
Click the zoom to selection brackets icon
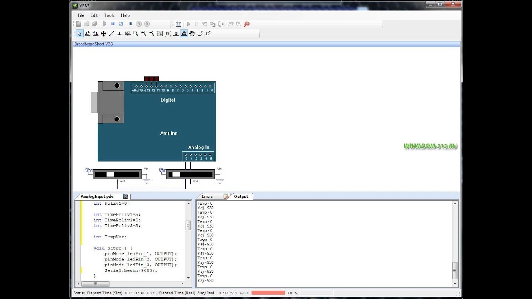[x=167, y=34]
